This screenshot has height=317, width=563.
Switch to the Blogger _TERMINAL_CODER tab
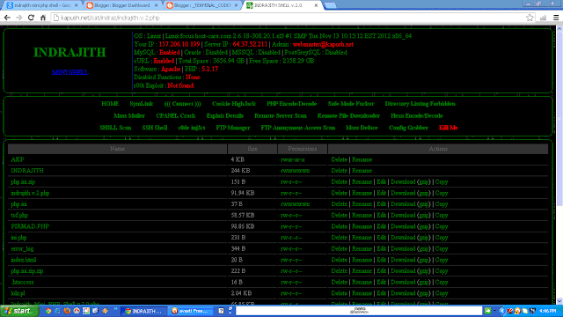tap(202, 5)
